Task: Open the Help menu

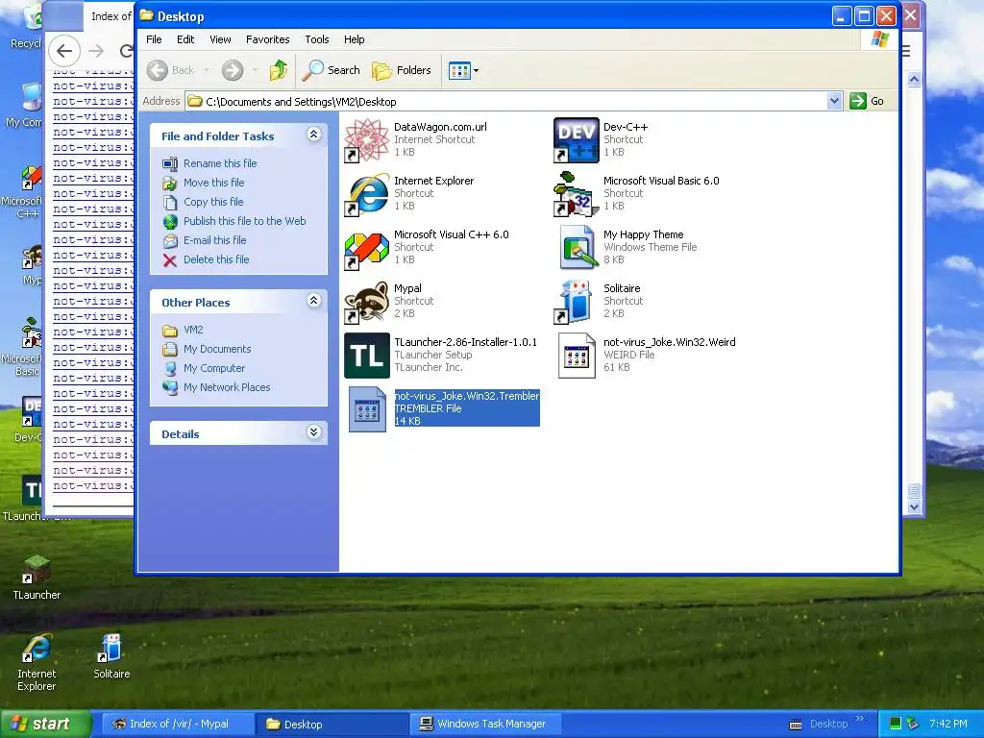Action: (x=354, y=39)
